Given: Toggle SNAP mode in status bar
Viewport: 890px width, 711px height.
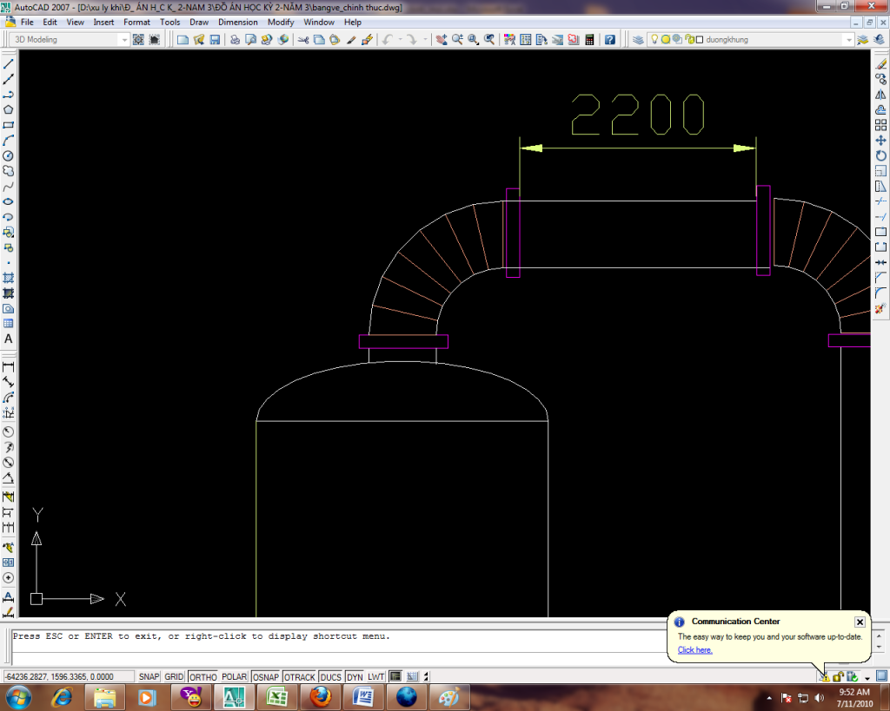Looking at the screenshot, I should point(149,676).
